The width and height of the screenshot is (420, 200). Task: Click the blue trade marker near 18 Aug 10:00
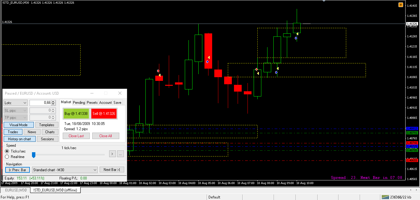tap(296, 38)
